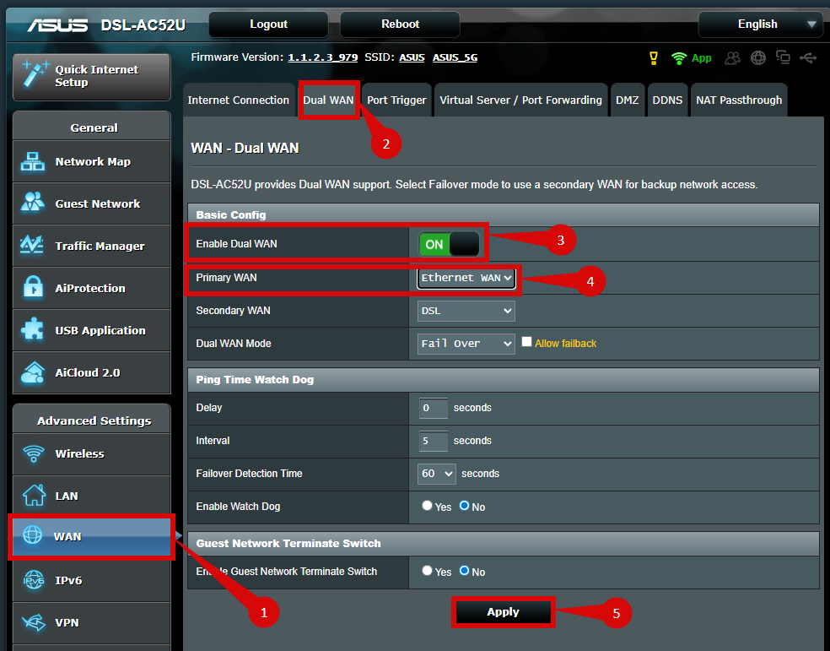Open AiProtection padlock icon

tap(33, 289)
